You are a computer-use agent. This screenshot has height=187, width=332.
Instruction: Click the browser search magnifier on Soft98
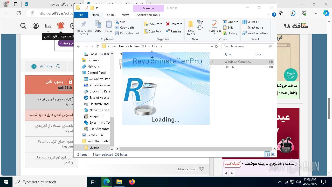pos(23,26)
